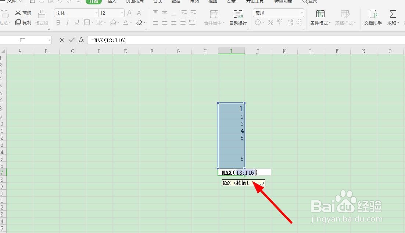Screen dimensions: 405x233
Task: Click the align right icon
Action: pyautogui.click(x=174, y=22)
